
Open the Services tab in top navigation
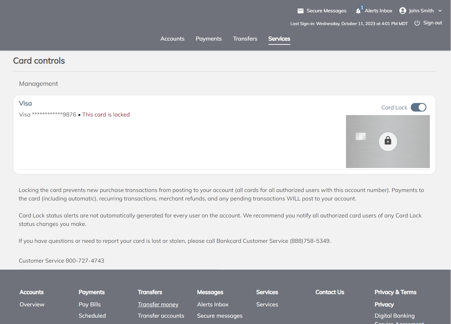tap(279, 39)
